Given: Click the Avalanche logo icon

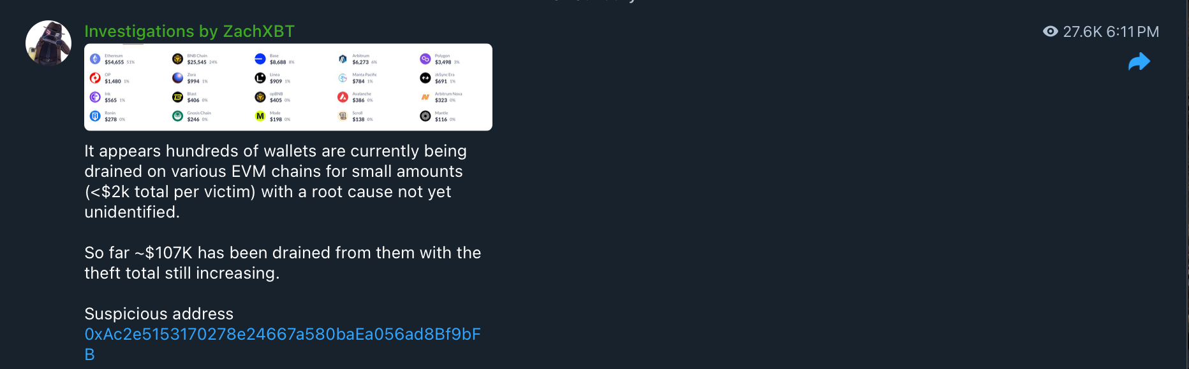Looking at the screenshot, I should pos(343,97).
